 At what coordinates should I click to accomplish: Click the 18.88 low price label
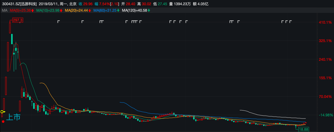tap(302, 130)
